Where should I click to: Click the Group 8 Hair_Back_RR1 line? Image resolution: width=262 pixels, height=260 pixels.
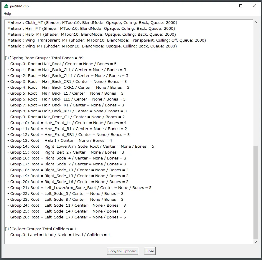[x=67, y=111]
